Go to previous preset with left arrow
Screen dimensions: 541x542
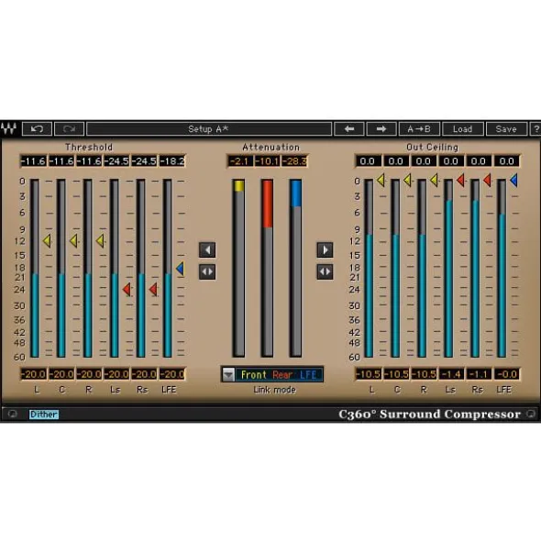tap(349, 129)
